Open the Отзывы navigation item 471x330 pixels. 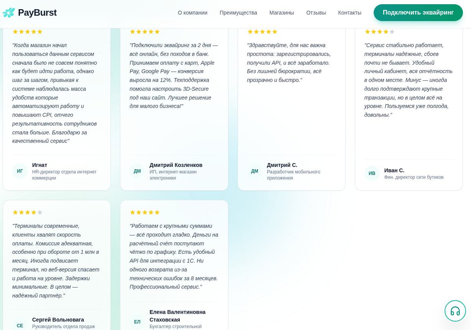tap(316, 13)
